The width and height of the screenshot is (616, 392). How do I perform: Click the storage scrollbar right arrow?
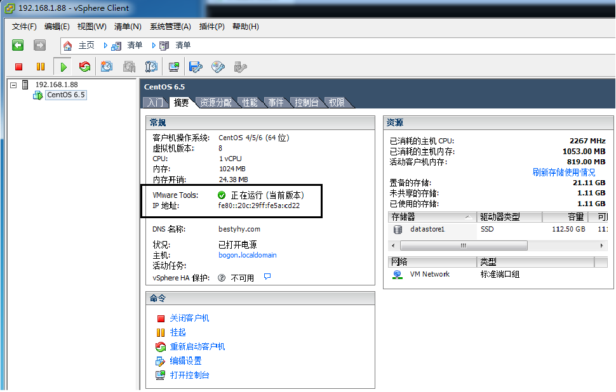[x=601, y=245]
